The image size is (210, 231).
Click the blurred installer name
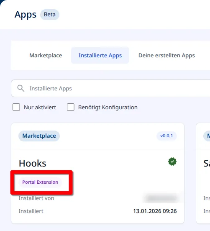pos(161,198)
